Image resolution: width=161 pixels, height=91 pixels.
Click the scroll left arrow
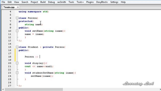(3, 89)
